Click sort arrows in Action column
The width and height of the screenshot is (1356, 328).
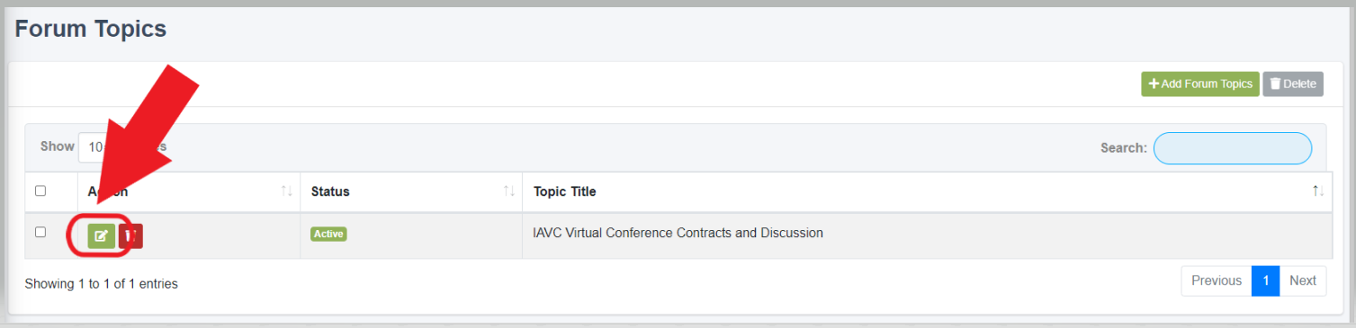click(x=287, y=191)
